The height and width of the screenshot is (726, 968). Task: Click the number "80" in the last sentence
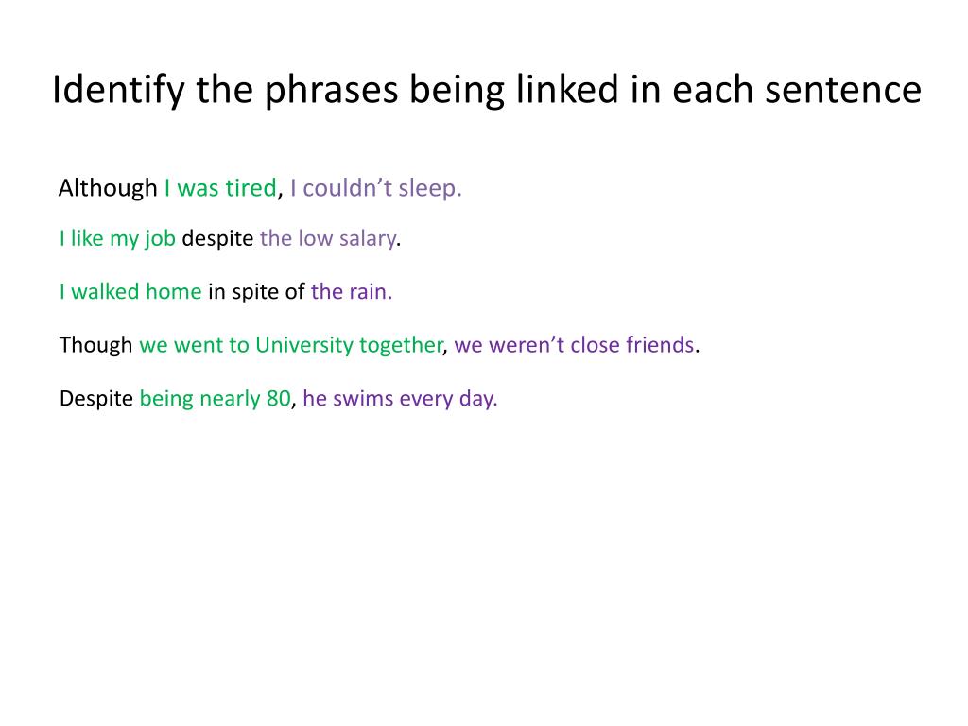(x=279, y=398)
